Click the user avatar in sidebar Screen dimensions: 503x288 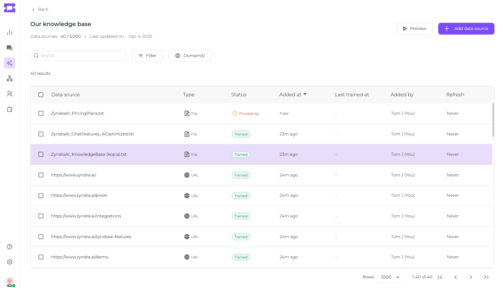pyautogui.click(x=10, y=282)
